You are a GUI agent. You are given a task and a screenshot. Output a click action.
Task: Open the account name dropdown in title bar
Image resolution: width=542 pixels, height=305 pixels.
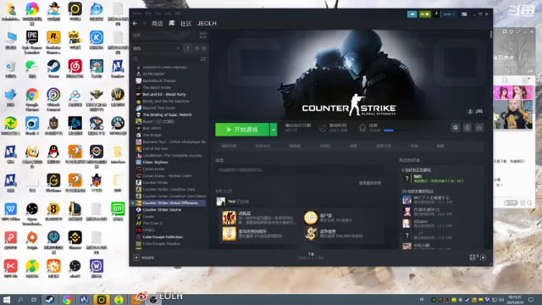(x=449, y=14)
